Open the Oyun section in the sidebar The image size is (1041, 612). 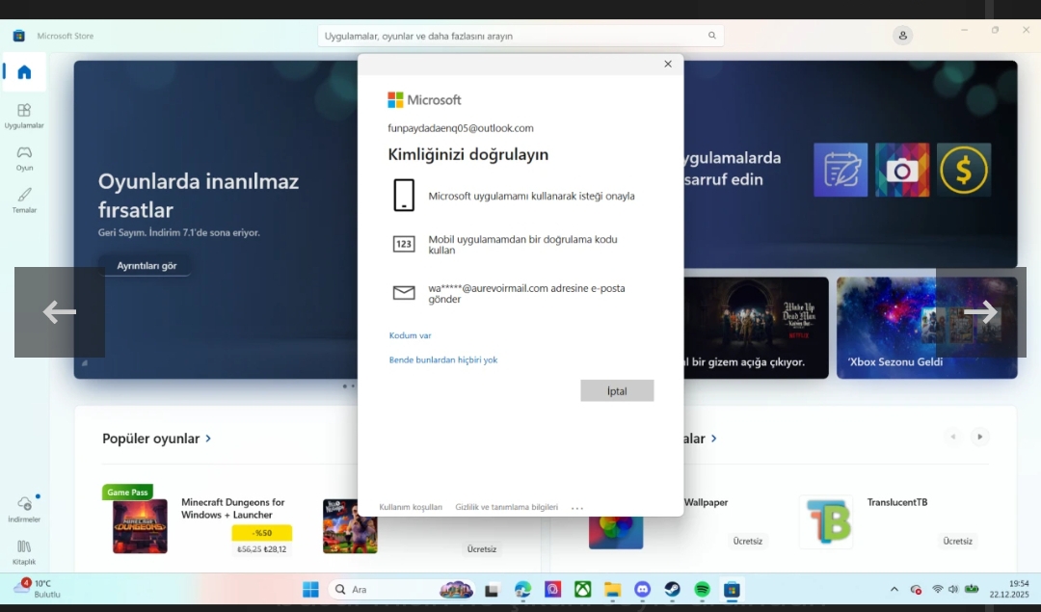tap(24, 159)
